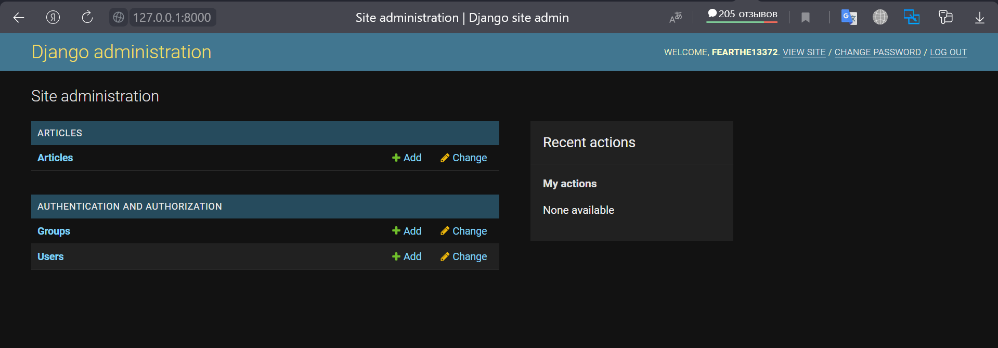Click Change in the Groups row
998x348 pixels.
point(464,231)
